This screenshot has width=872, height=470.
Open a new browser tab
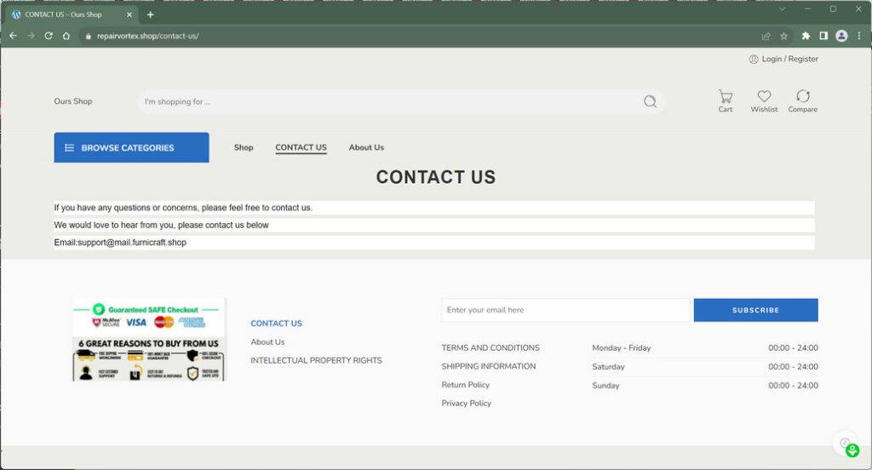tap(150, 15)
